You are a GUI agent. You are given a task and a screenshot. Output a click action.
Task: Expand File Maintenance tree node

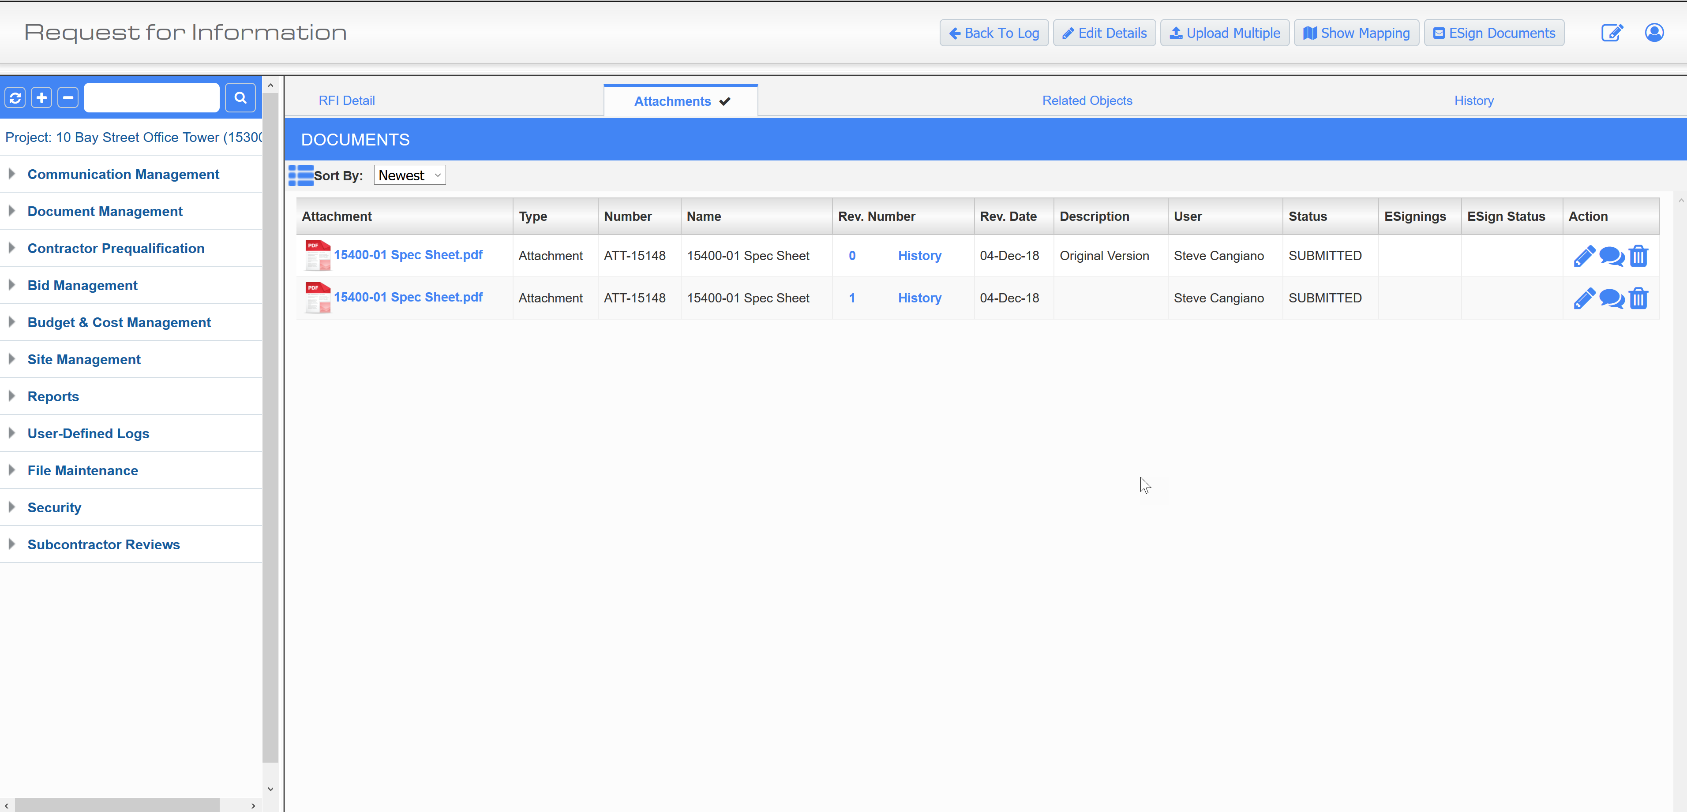point(12,470)
